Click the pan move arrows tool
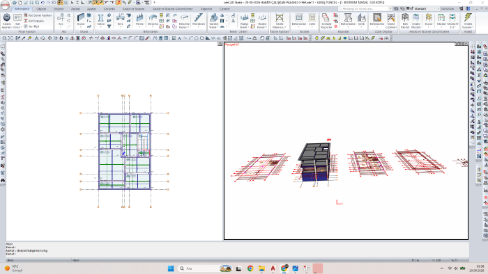The width and height of the screenshot is (488, 274). coord(49,38)
